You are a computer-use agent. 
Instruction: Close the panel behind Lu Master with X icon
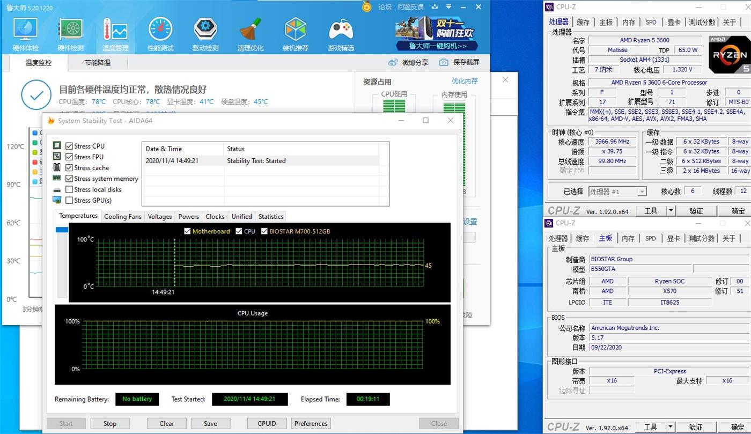coord(505,80)
